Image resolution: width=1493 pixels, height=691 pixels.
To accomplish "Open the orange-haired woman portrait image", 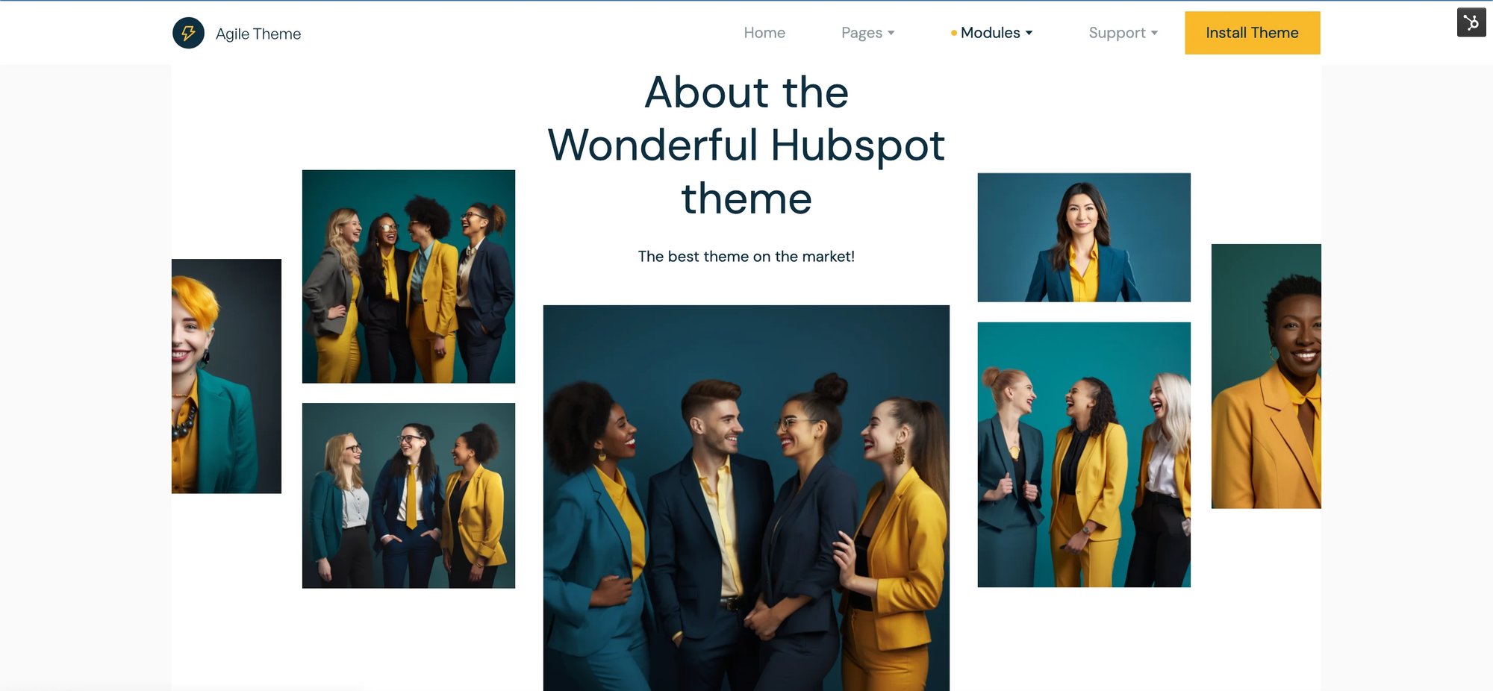I will click(x=226, y=376).
